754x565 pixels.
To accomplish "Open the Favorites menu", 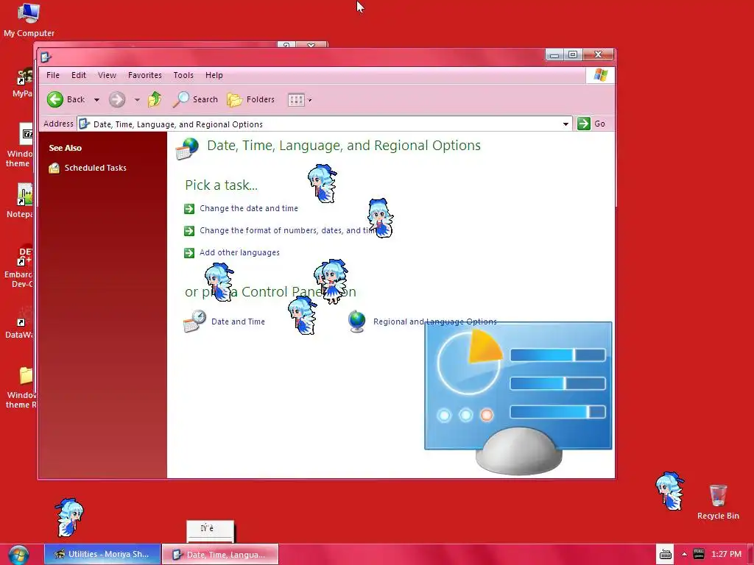I will [x=145, y=75].
